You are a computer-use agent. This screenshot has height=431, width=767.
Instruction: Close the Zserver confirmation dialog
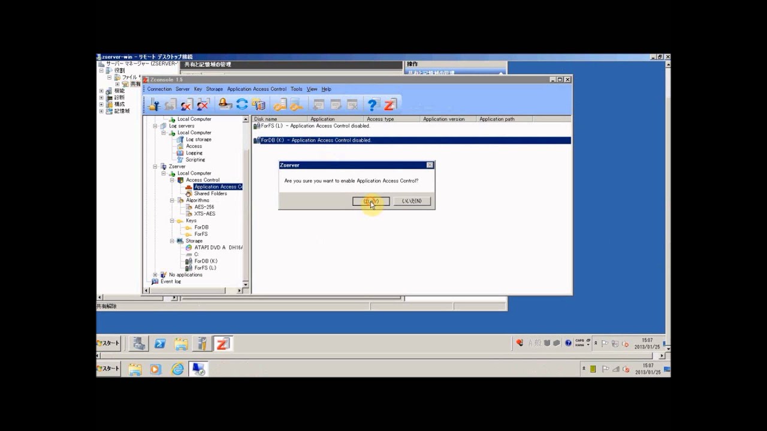click(430, 165)
